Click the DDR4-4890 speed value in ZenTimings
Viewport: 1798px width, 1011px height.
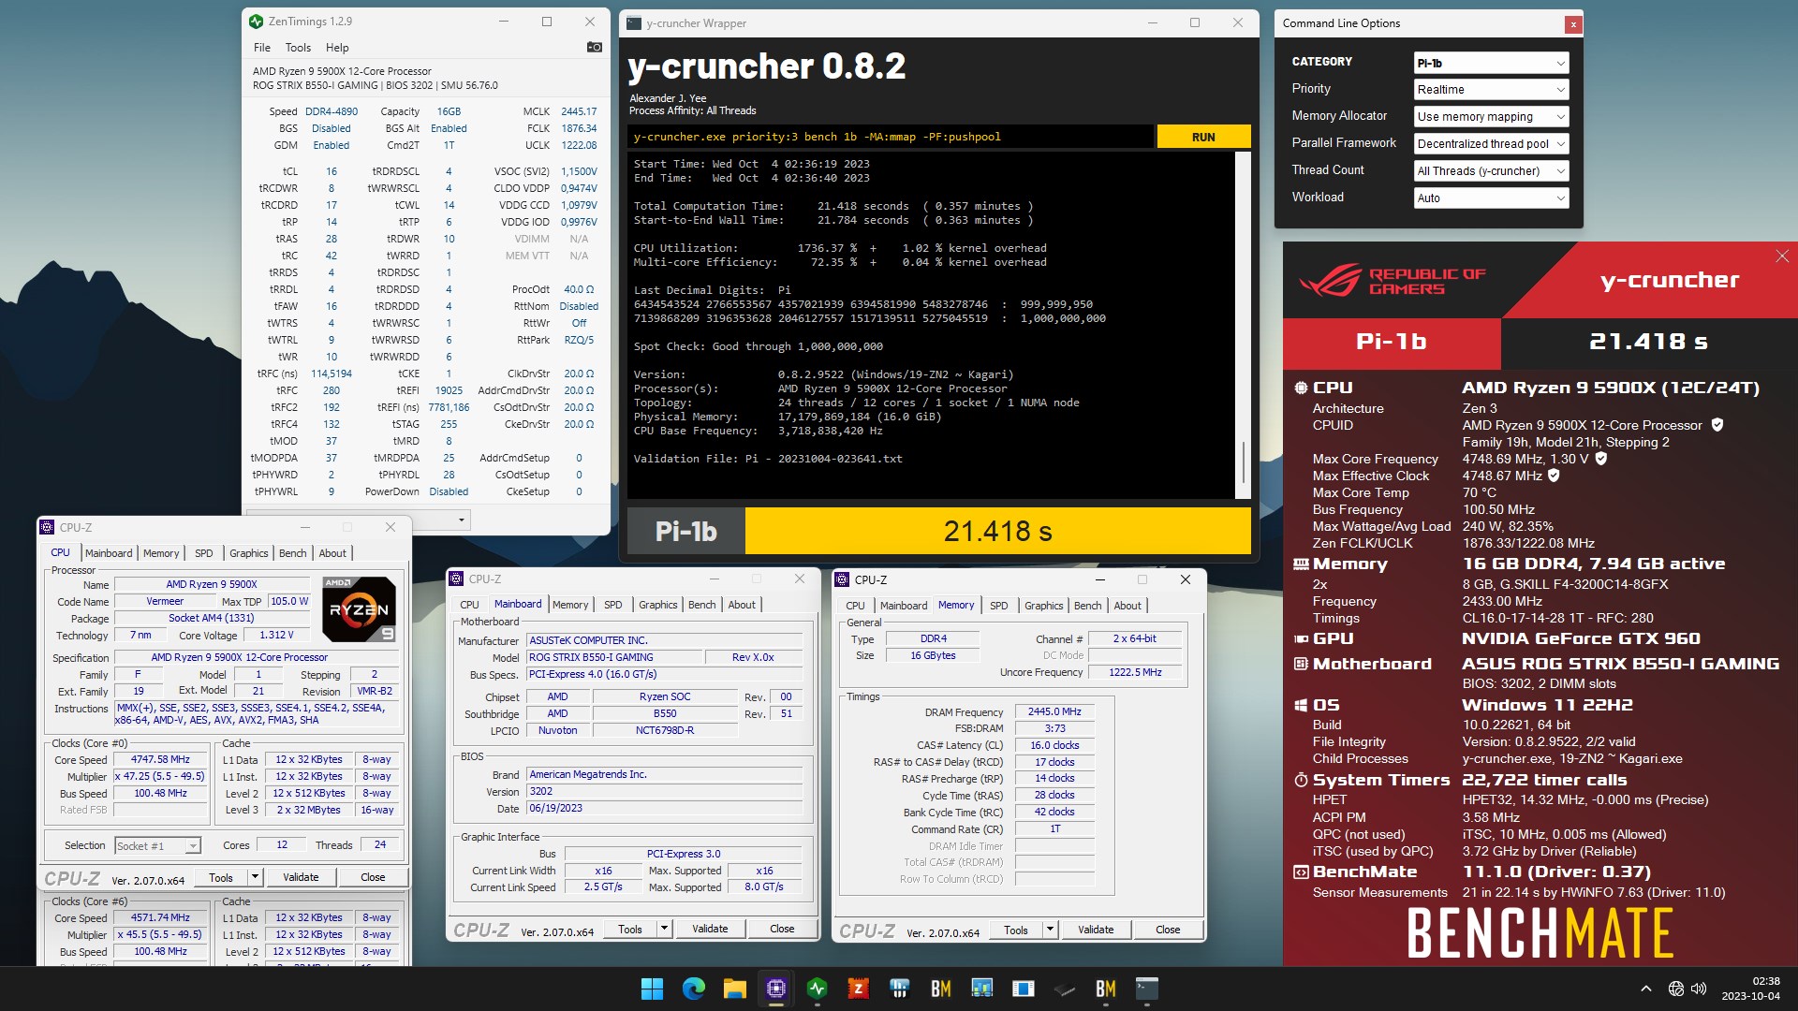coord(332,111)
